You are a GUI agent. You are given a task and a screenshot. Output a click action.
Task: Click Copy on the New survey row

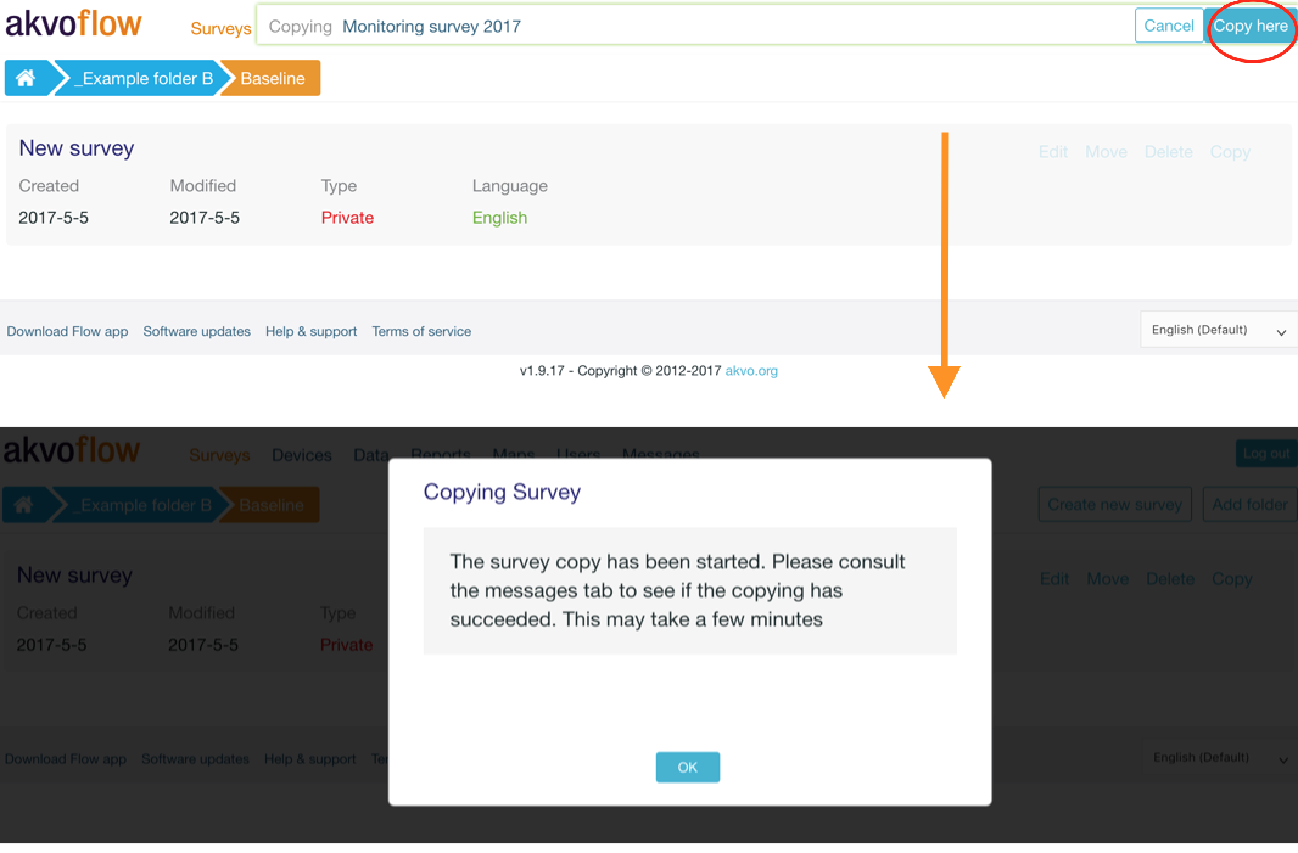(1230, 151)
